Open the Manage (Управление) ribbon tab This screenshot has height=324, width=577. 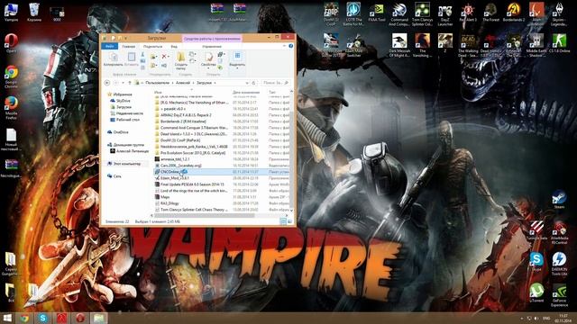(x=212, y=47)
